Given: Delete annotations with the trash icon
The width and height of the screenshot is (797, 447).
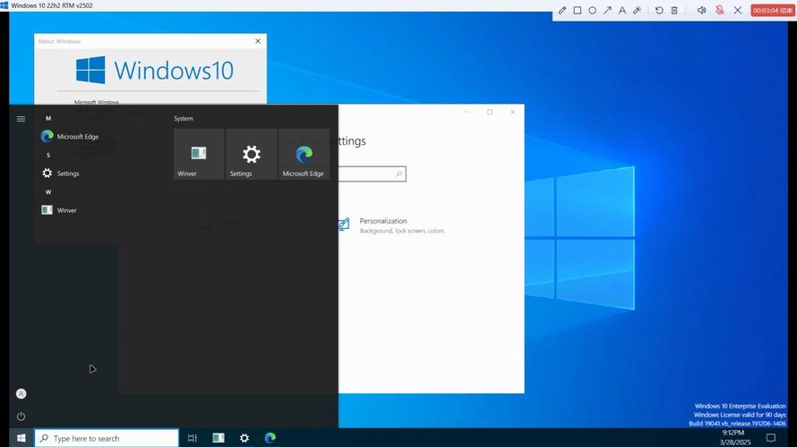Looking at the screenshot, I should (674, 11).
